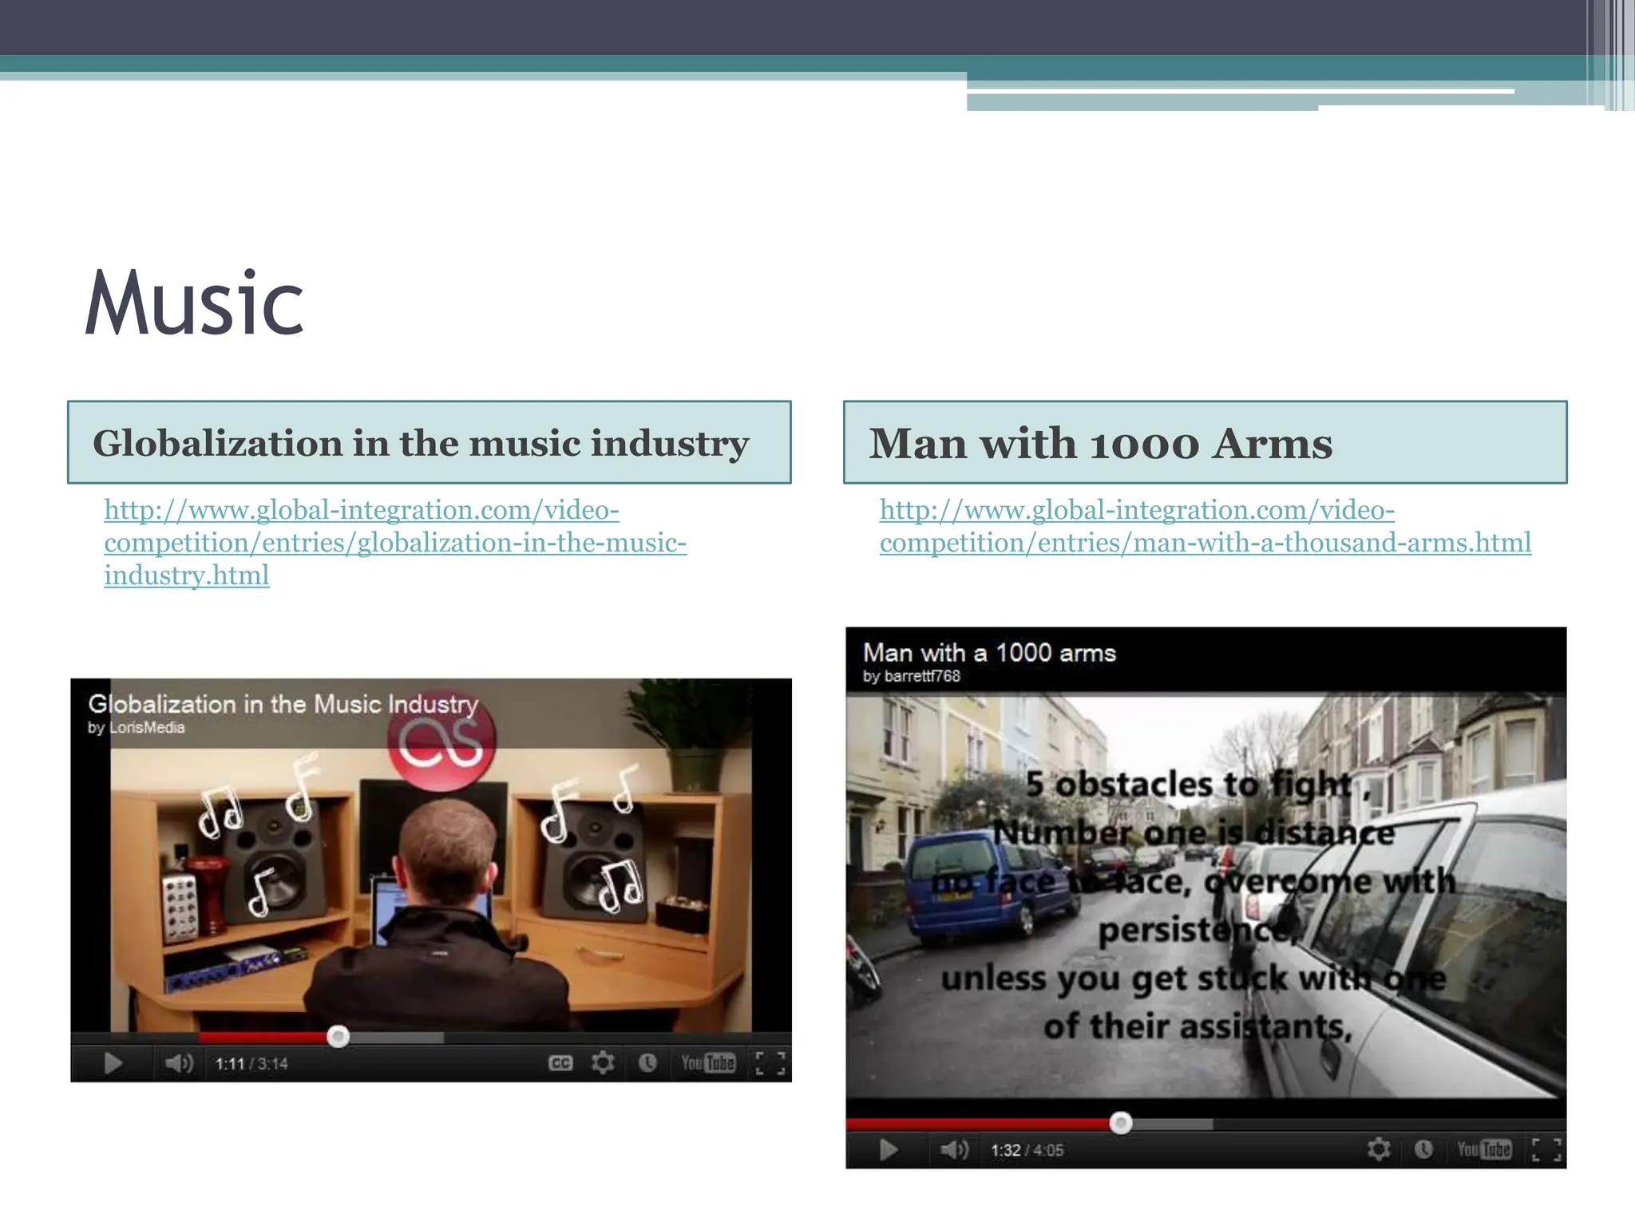Open the man-with-a-thousand-arms.html link

1205,543
